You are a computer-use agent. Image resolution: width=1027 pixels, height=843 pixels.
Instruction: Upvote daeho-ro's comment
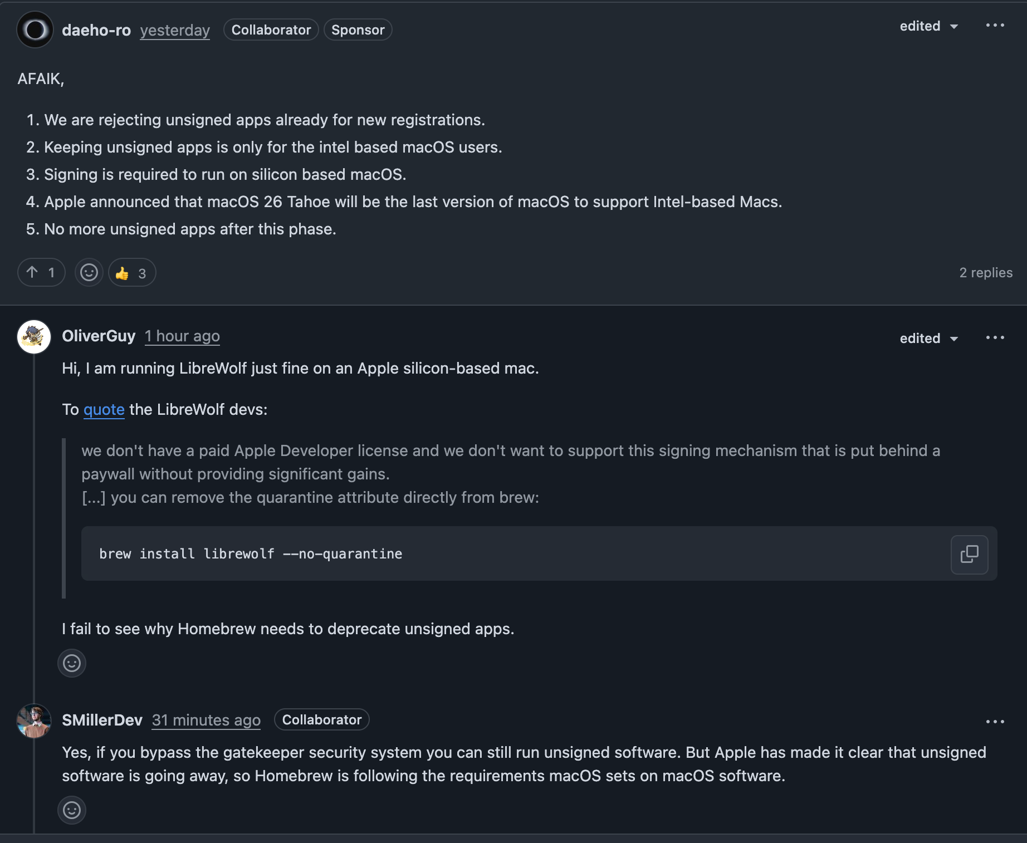[41, 273]
